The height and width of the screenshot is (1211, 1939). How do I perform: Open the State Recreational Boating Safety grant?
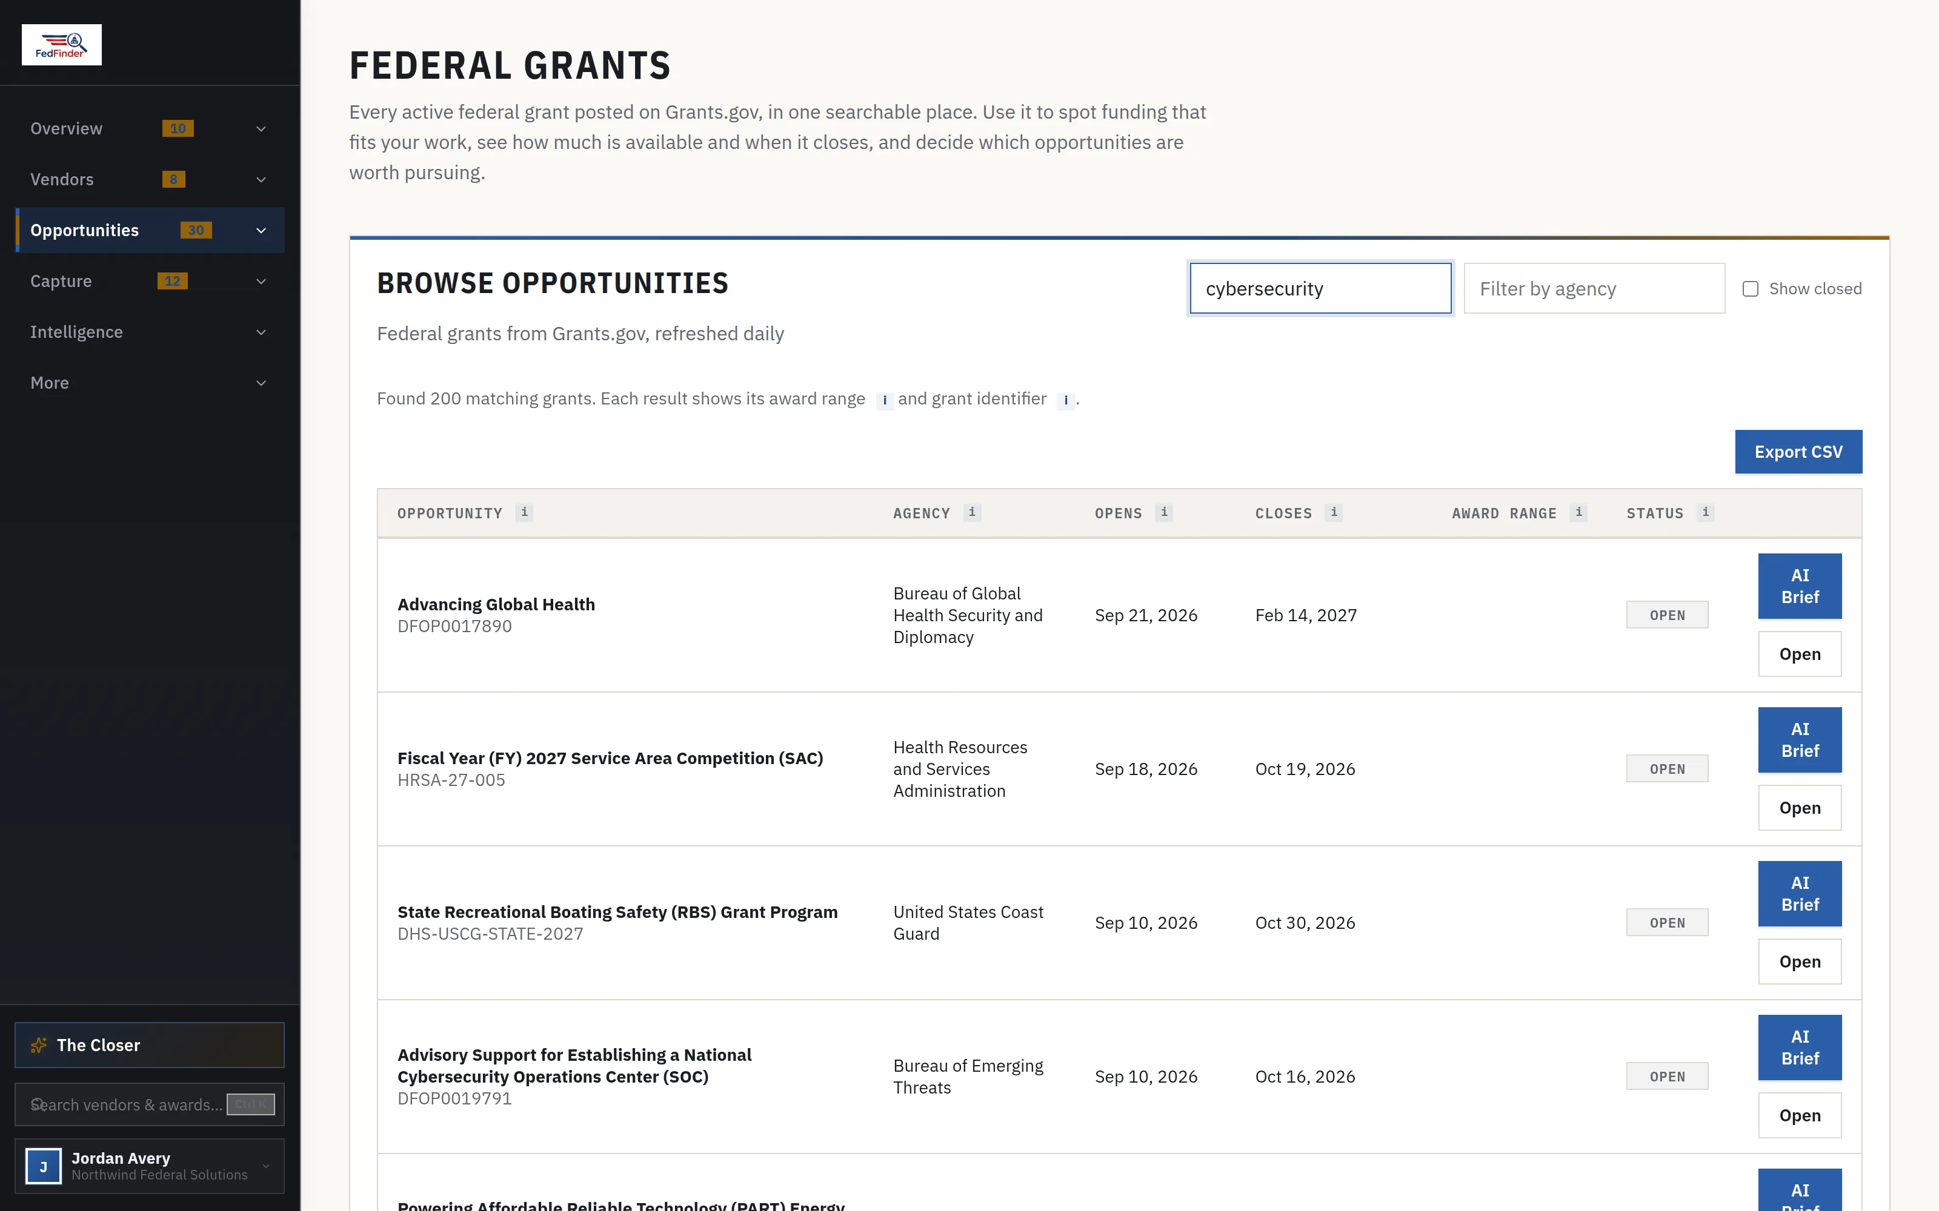pos(1800,962)
